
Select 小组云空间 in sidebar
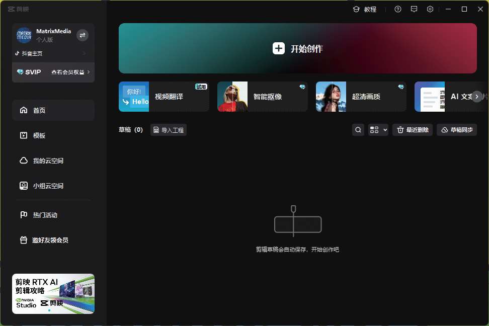pyautogui.click(x=48, y=186)
